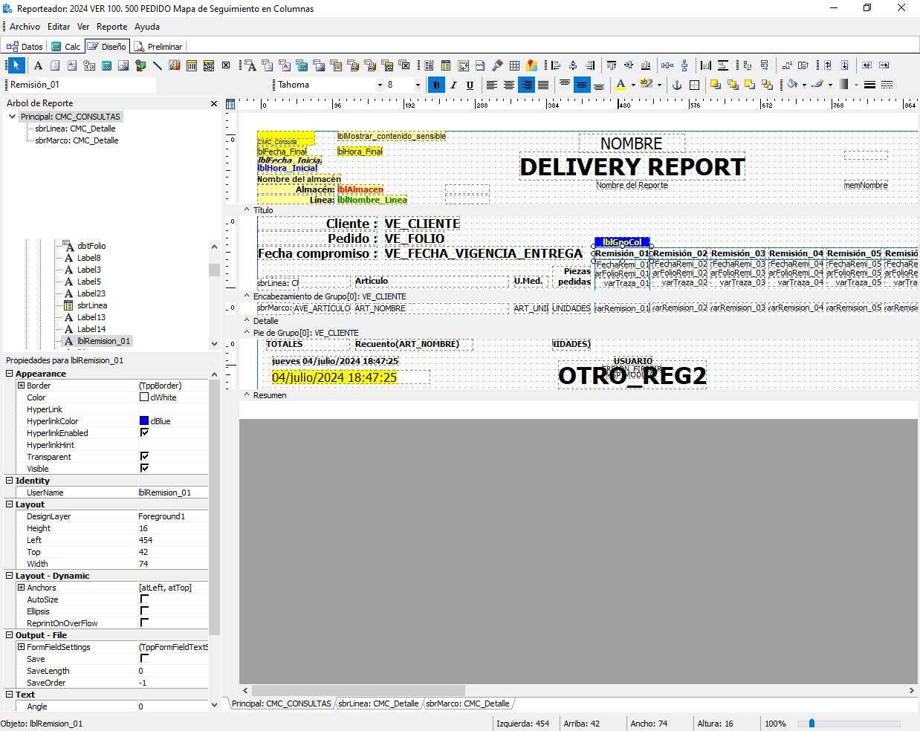Select sbrLinea: CMC_Detalle in report tree
This screenshot has height=731, width=920.
75,129
